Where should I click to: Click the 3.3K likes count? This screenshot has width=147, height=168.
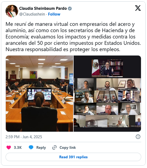click(18, 147)
